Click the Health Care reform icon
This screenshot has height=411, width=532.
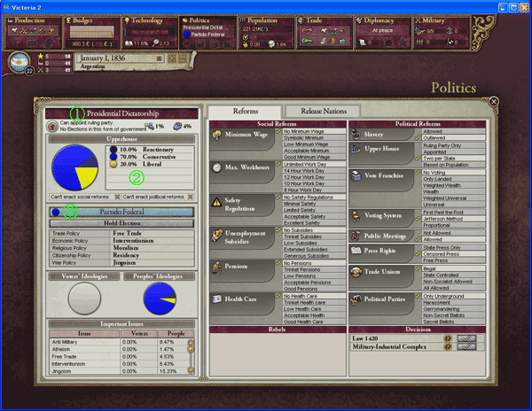click(x=218, y=300)
